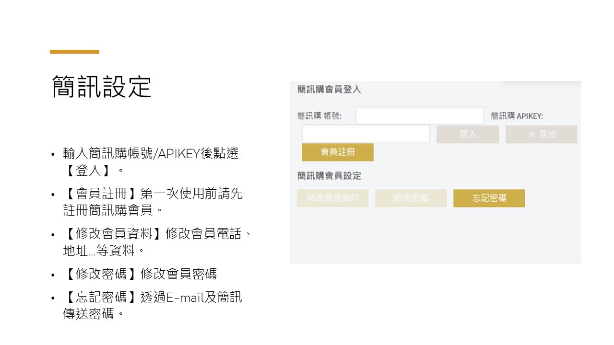The width and height of the screenshot is (614, 345).
Task: Click the bullet about 輸入簡訊購帳號/APIKEY
Action: [151, 161]
